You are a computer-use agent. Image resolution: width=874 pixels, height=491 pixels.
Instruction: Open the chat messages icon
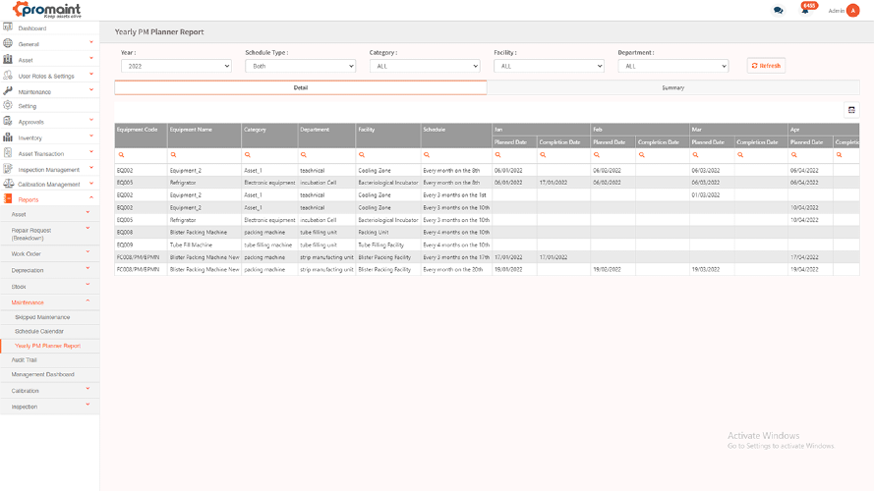[x=778, y=11]
